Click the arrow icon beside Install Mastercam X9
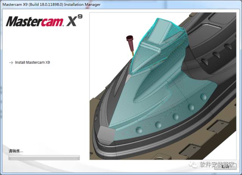The width and height of the screenshot is (242, 175). pyautogui.click(x=11, y=62)
